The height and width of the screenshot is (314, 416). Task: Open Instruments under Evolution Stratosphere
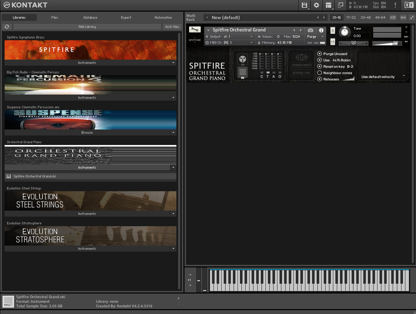point(87,249)
